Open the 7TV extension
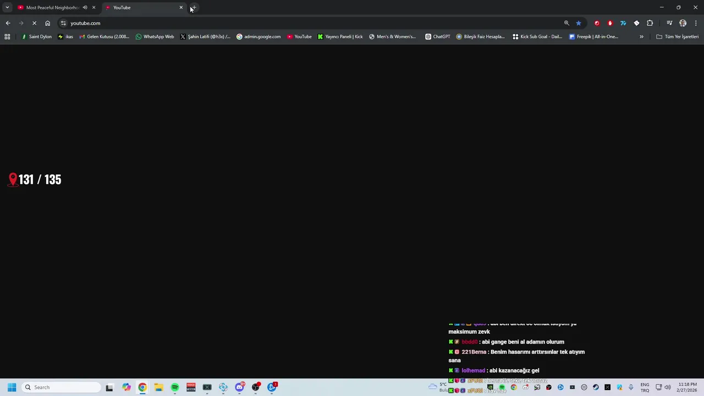The width and height of the screenshot is (704, 396). tap(623, 23)
